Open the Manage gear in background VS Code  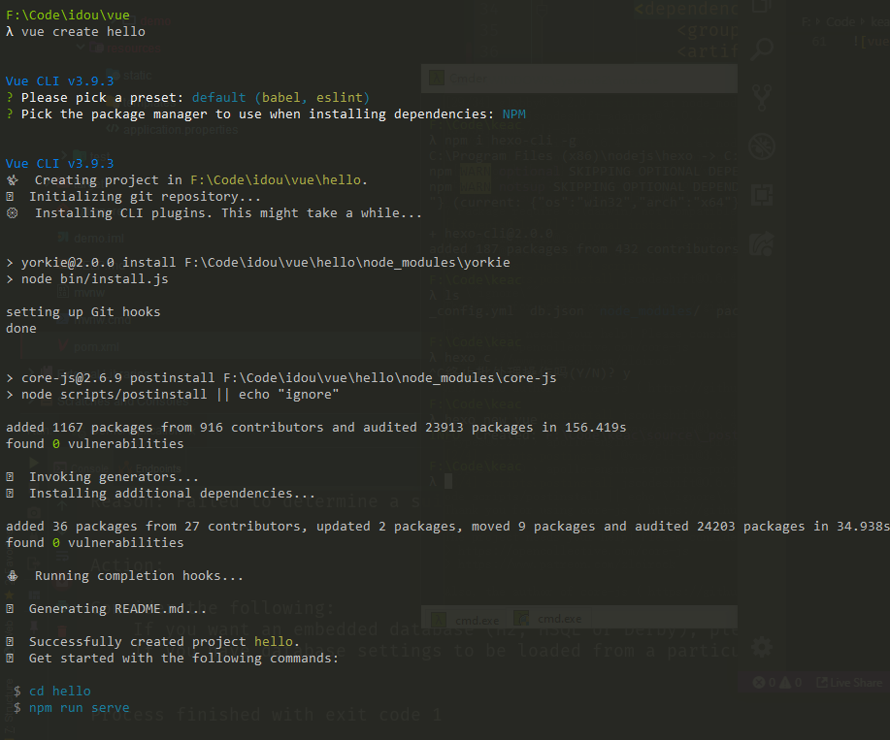click(x=762, y=647)
